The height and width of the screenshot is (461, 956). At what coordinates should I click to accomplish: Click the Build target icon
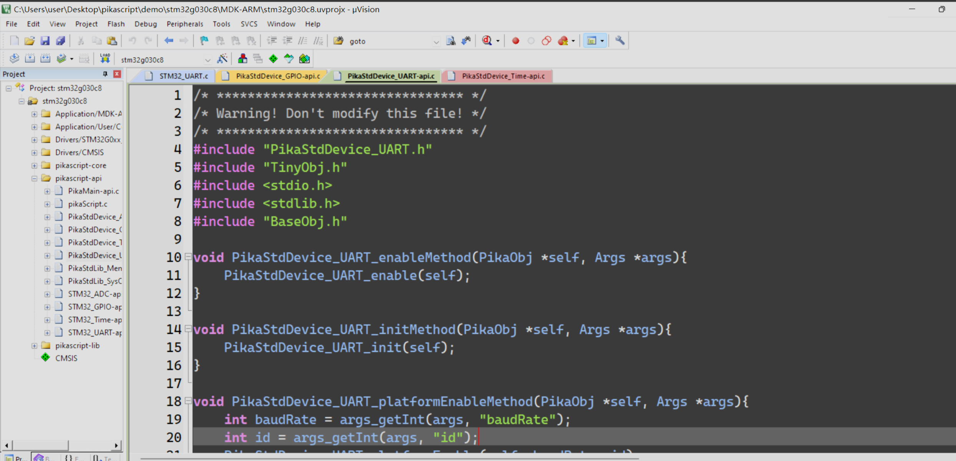(x=30, y=59)
